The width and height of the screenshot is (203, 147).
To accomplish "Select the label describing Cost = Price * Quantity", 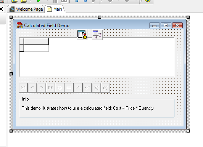I will click(x=88, y=108).
